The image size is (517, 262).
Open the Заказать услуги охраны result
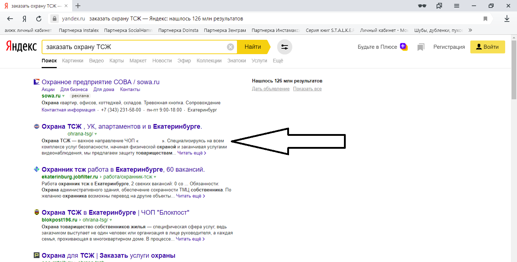(x=108, y=256)
